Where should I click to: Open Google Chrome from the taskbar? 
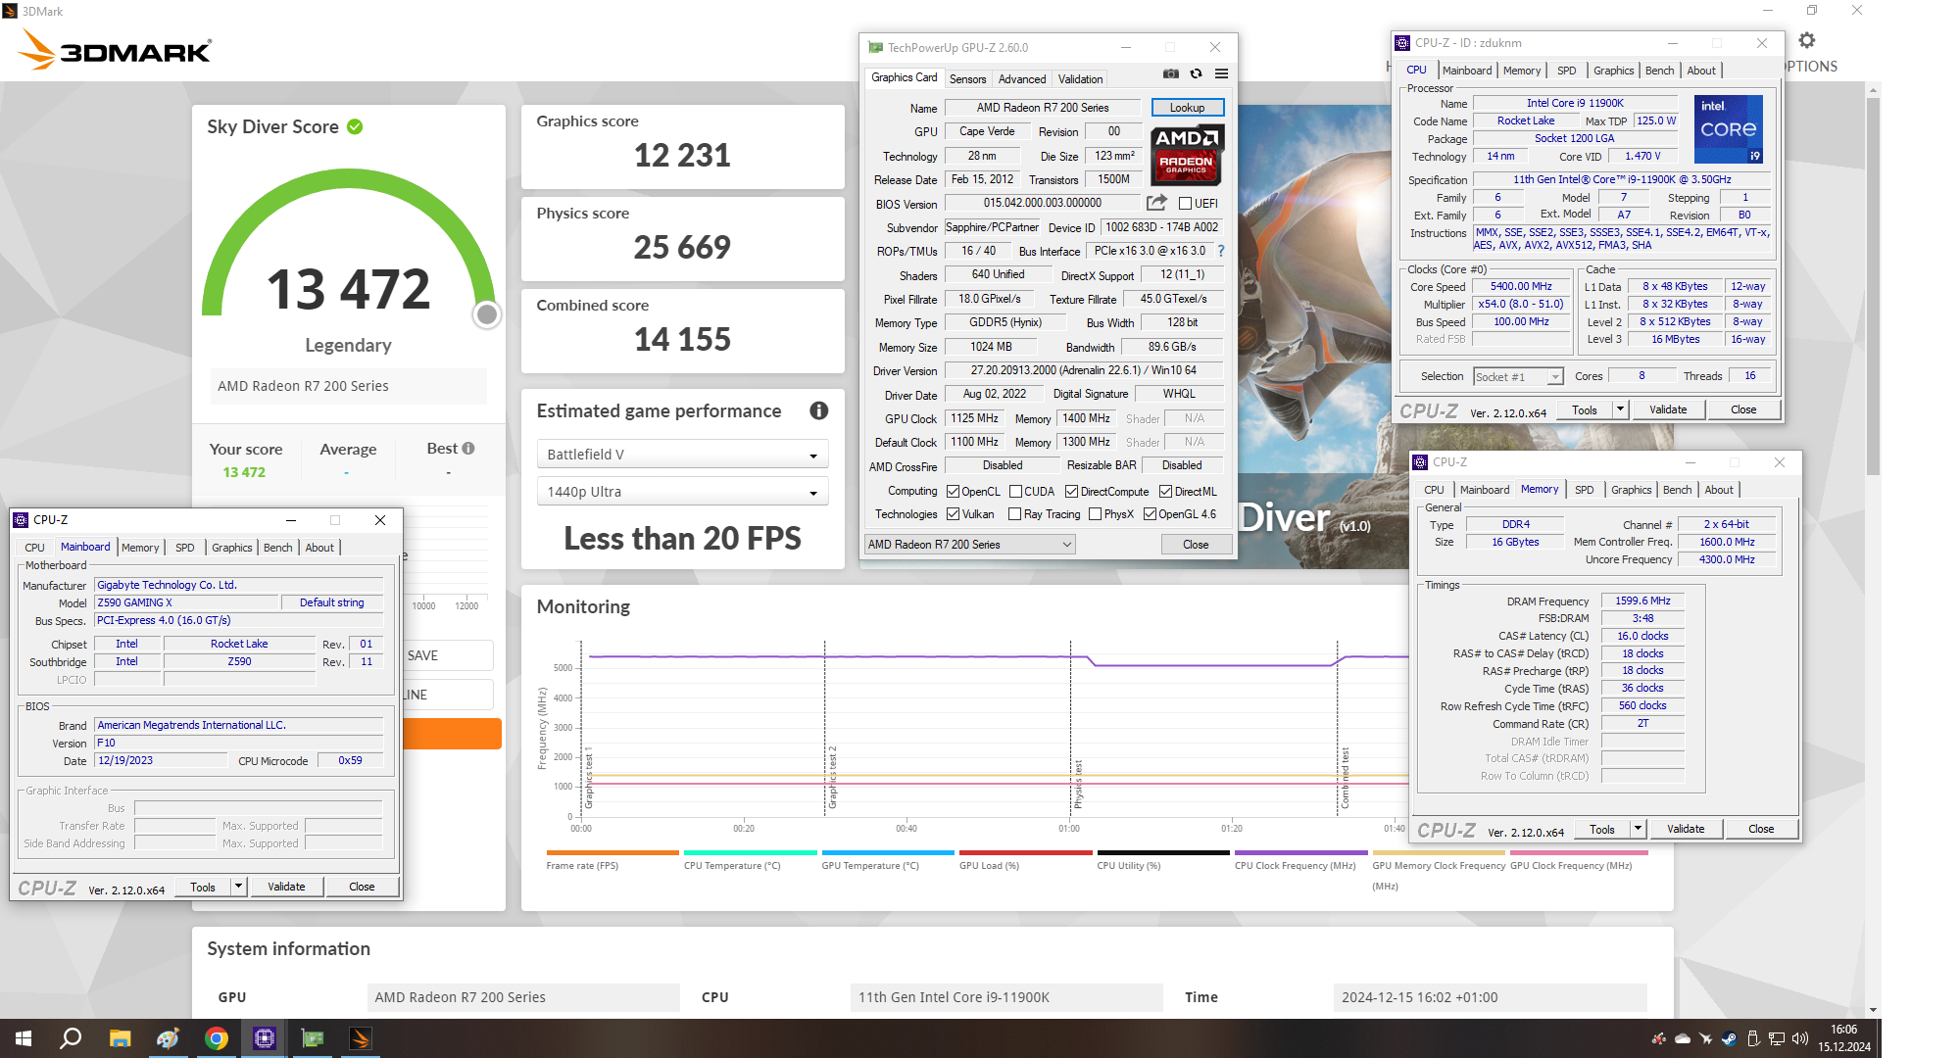pyautogui.click(x=217, y=1038)
